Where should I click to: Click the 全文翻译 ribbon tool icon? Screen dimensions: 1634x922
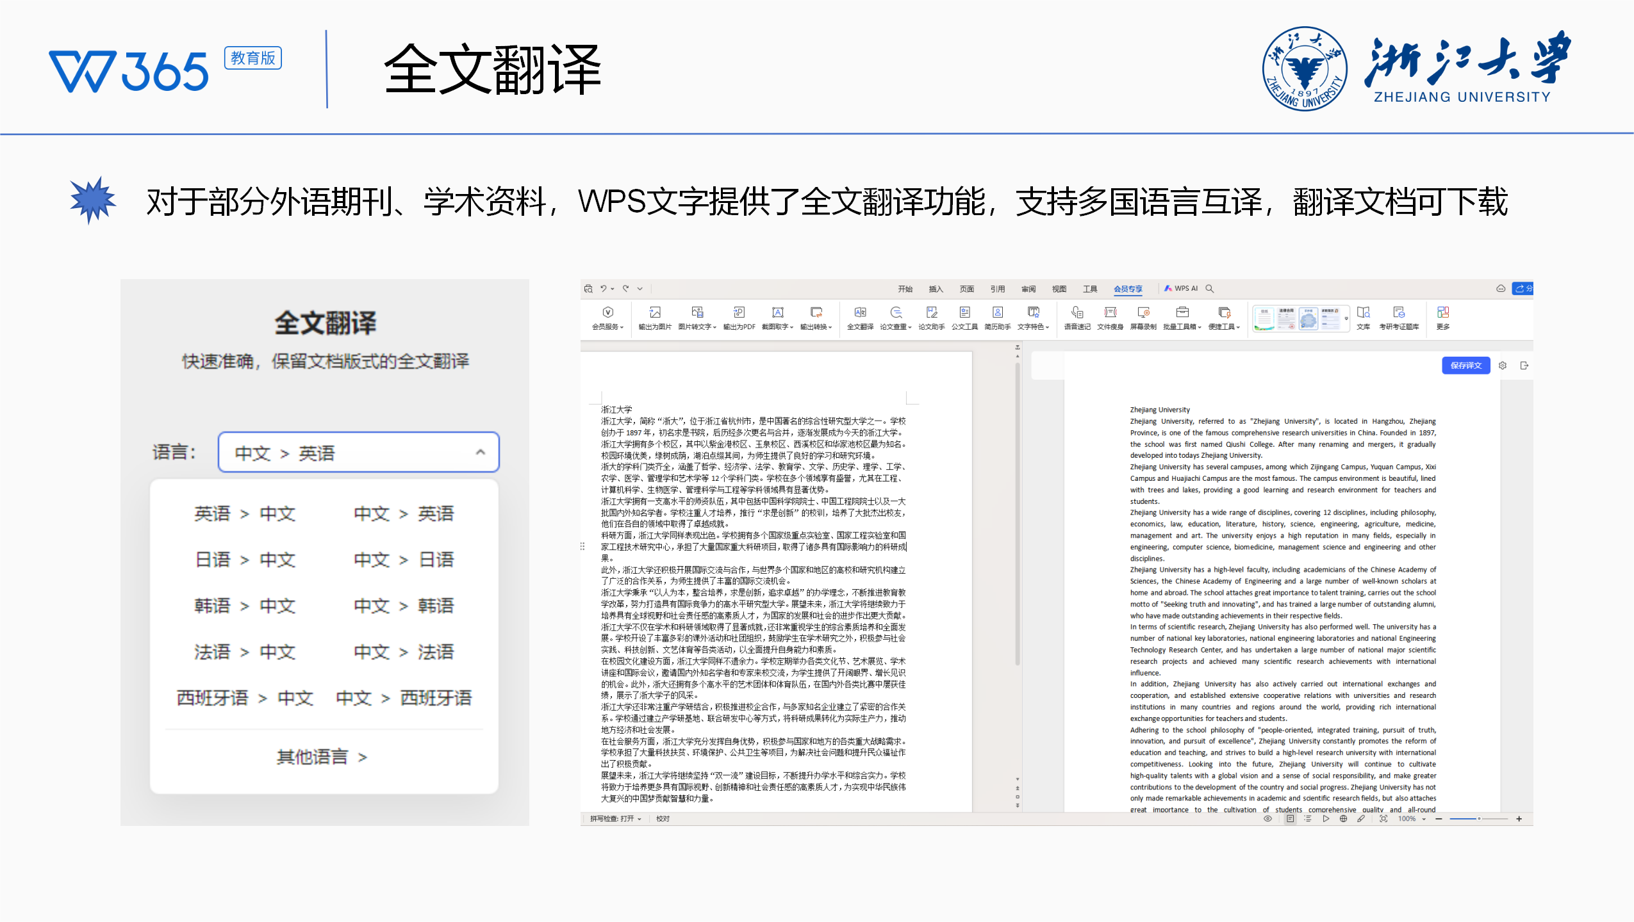pos(860,312)
